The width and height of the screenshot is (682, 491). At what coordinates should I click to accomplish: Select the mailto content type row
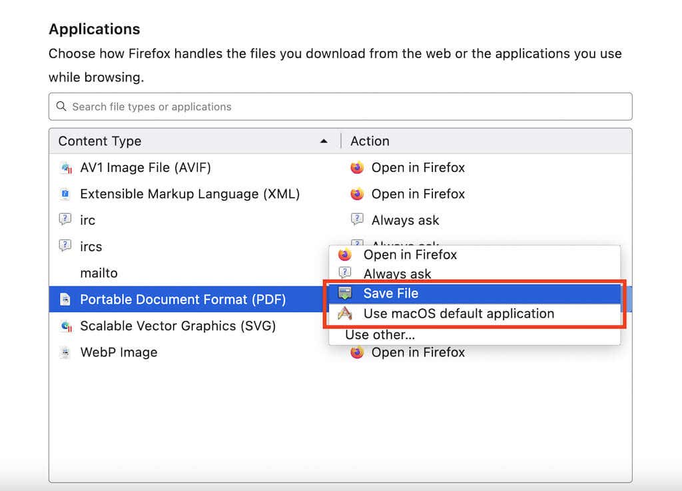[99, 273]
